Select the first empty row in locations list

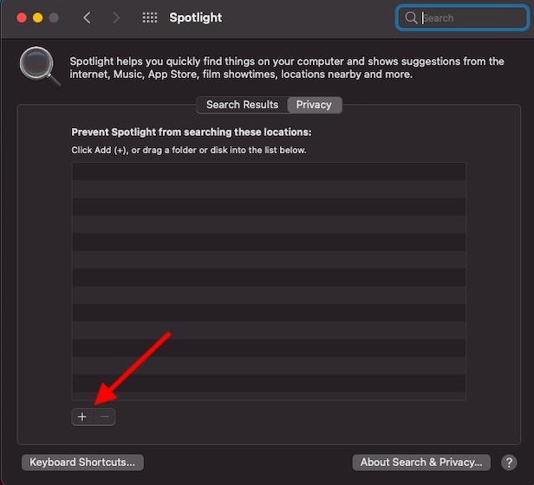(269, 171)
